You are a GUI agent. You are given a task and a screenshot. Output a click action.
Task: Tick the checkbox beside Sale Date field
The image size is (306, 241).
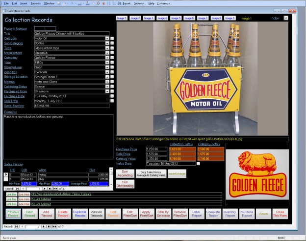112,101
